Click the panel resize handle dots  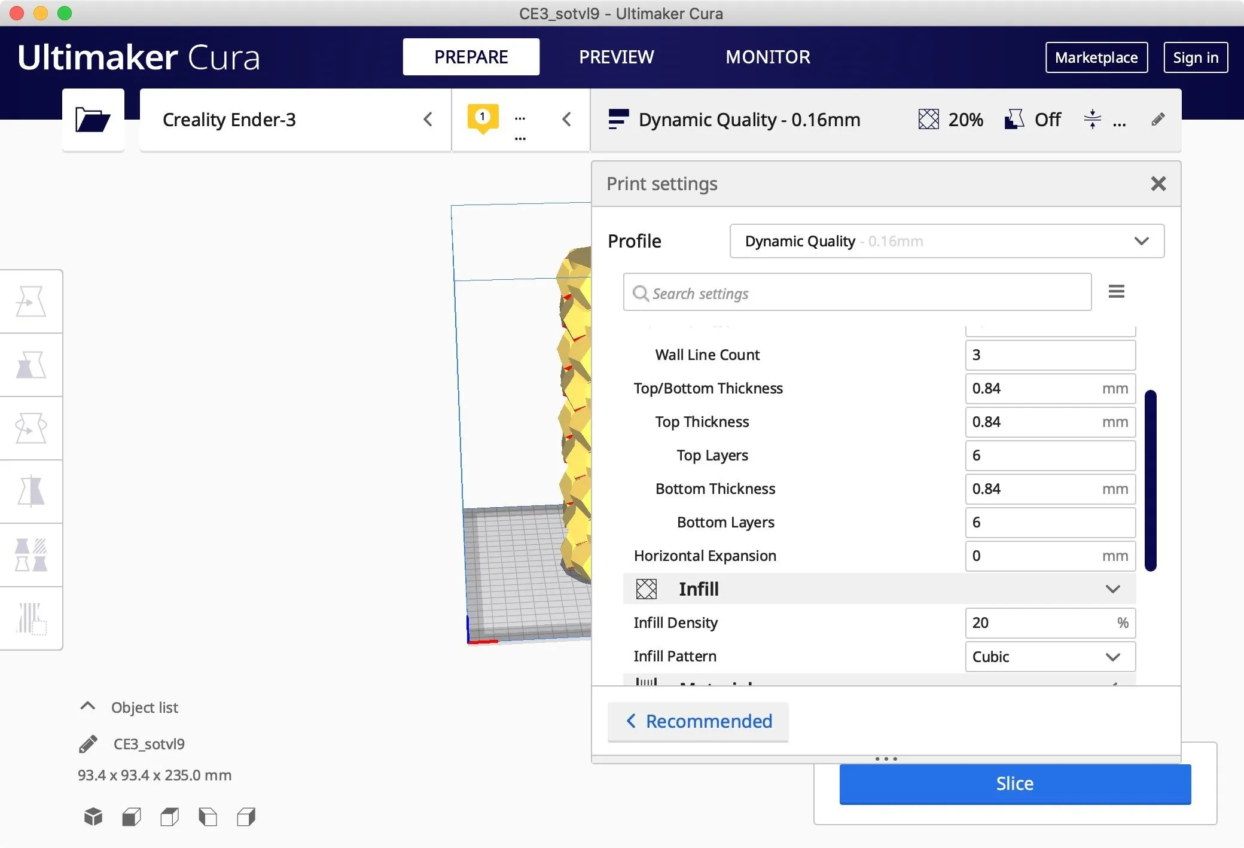886,759
